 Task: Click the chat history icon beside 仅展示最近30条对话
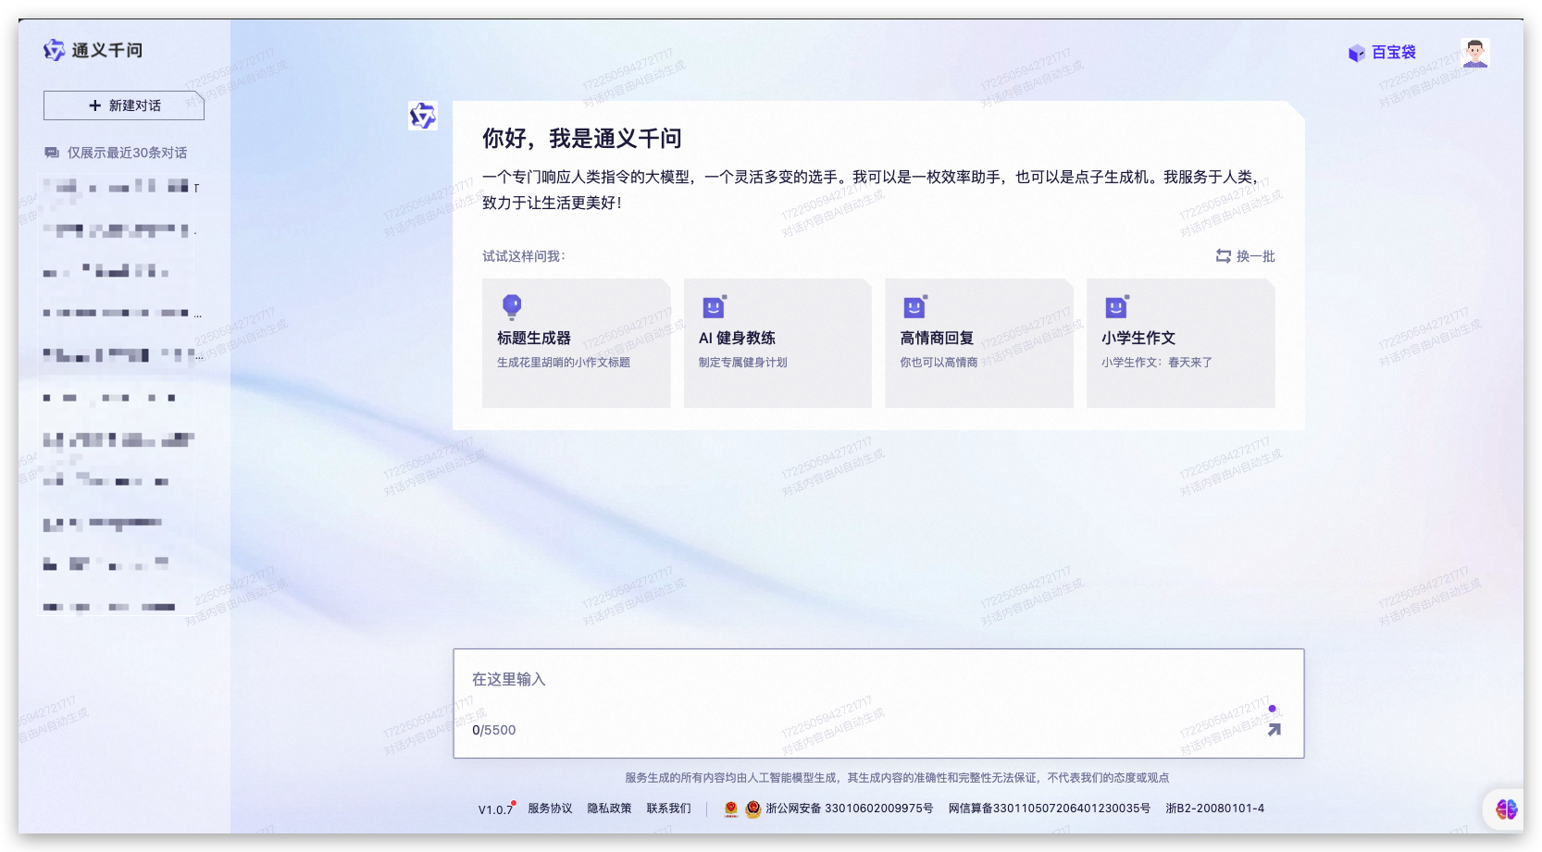52,153
